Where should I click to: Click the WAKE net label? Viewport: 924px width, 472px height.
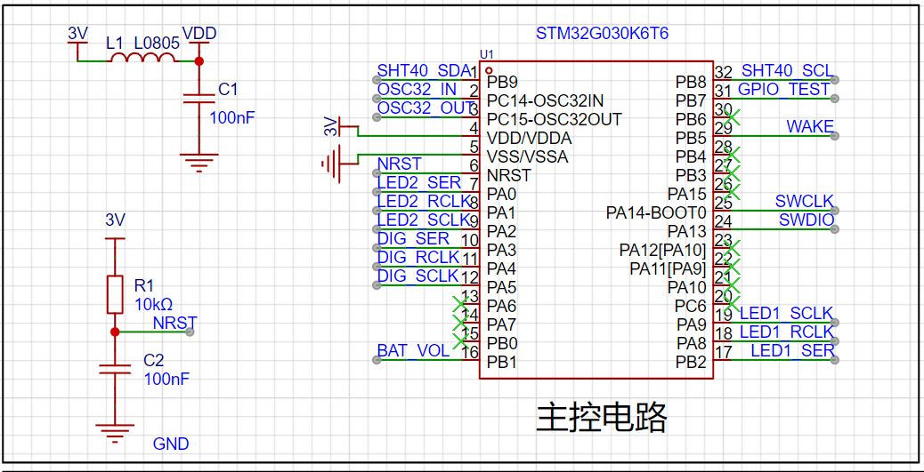[810, 126]
